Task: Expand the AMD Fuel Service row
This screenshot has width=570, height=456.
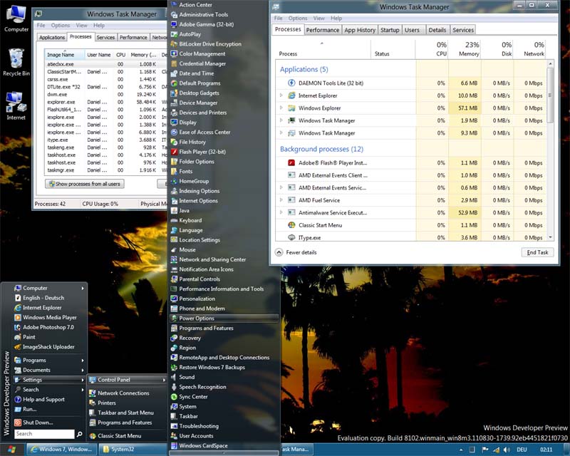Action: 281,200
